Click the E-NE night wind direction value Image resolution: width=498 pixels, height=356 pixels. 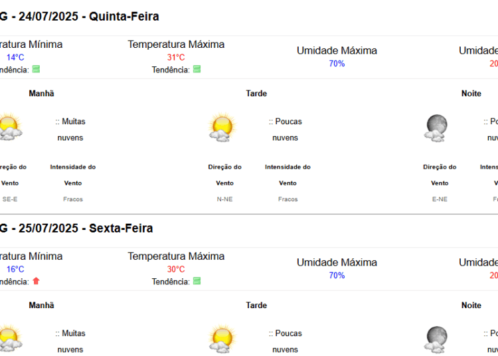point(440,199)
